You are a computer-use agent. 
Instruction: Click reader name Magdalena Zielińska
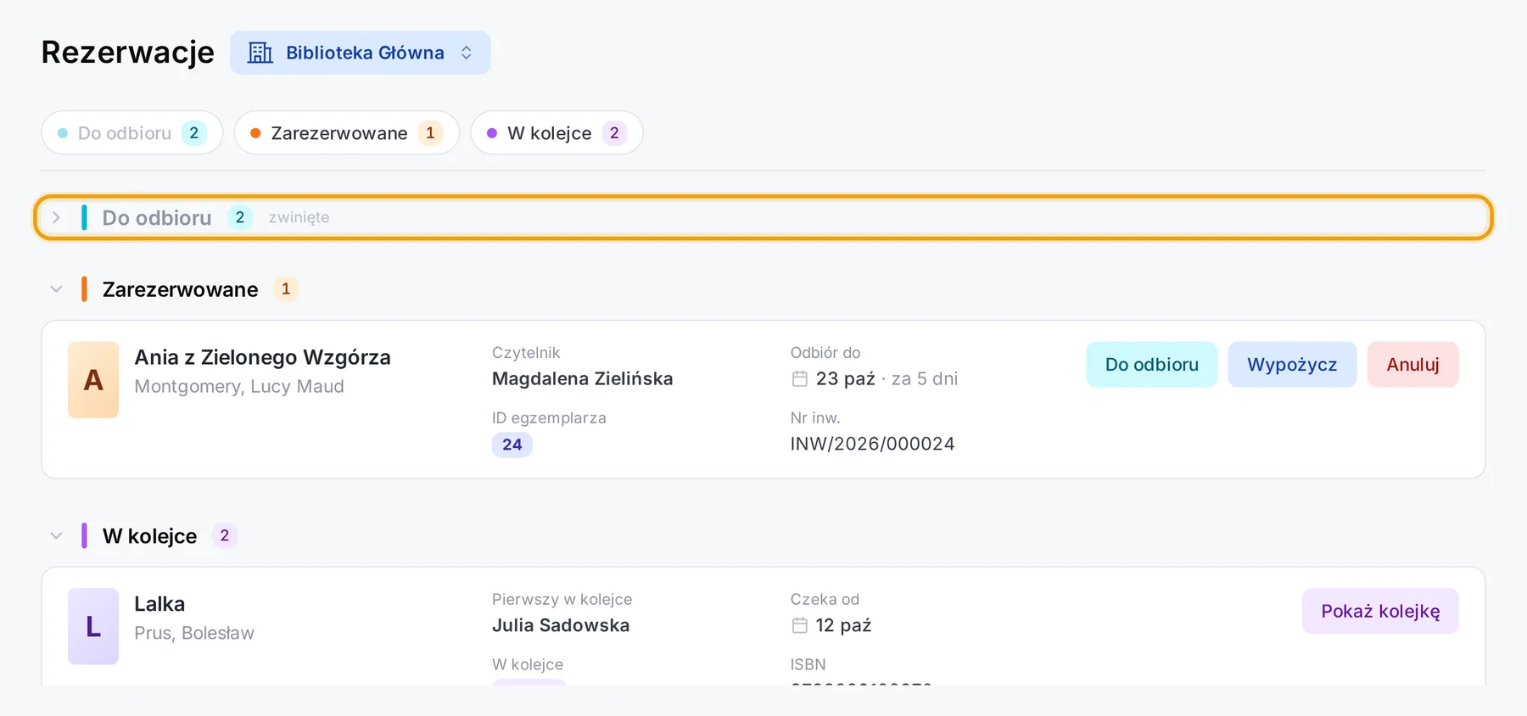coord(582,379)
